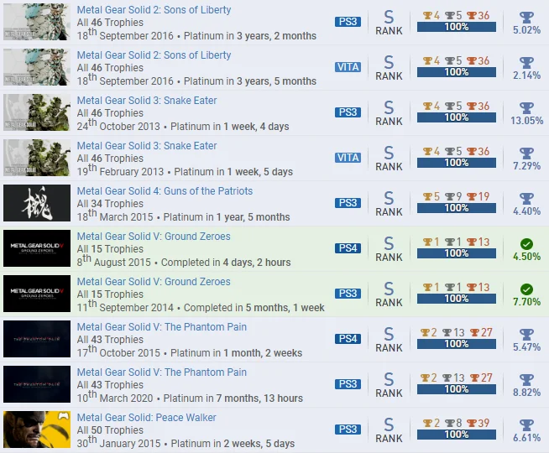Click the platinum trophy icon showing 13.05%
Screen dimensions: 549x453
coord(526,107)
